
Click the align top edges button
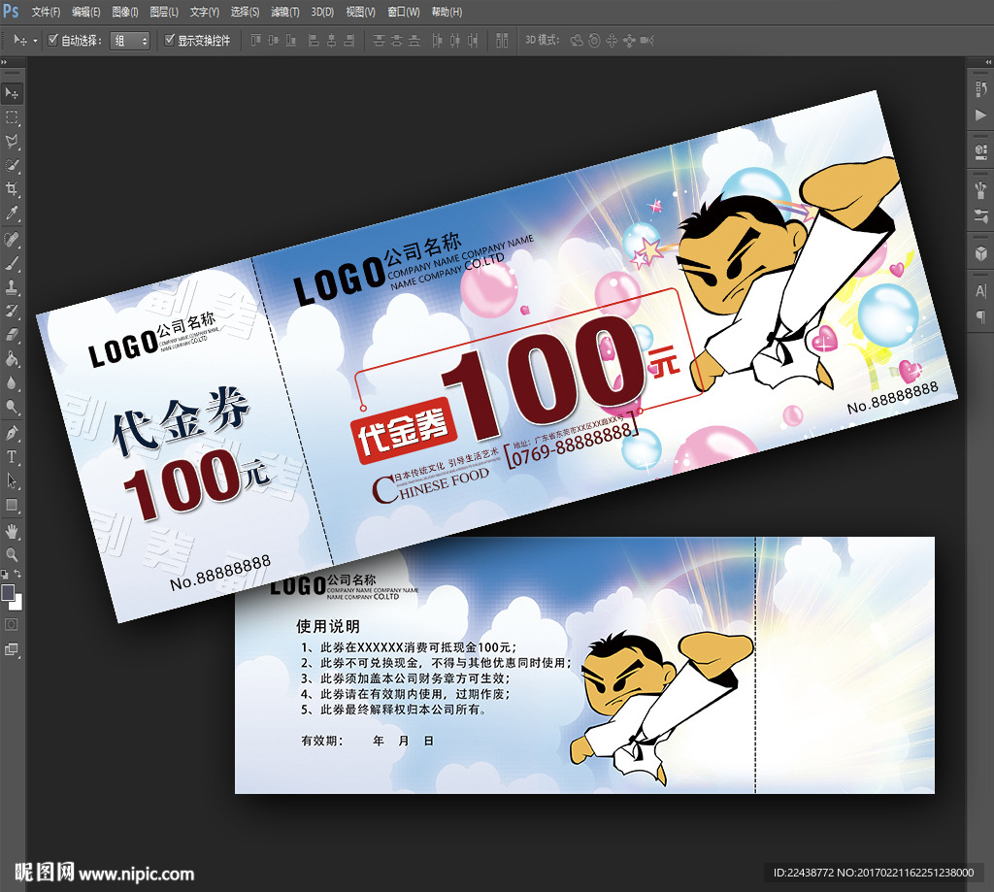point(255,41)
